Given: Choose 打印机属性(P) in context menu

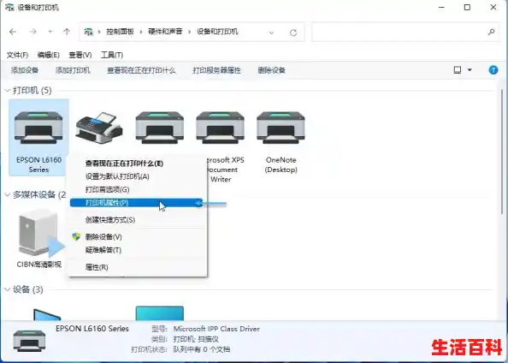Looking at the screenshot, I should [x=136, y=203].
